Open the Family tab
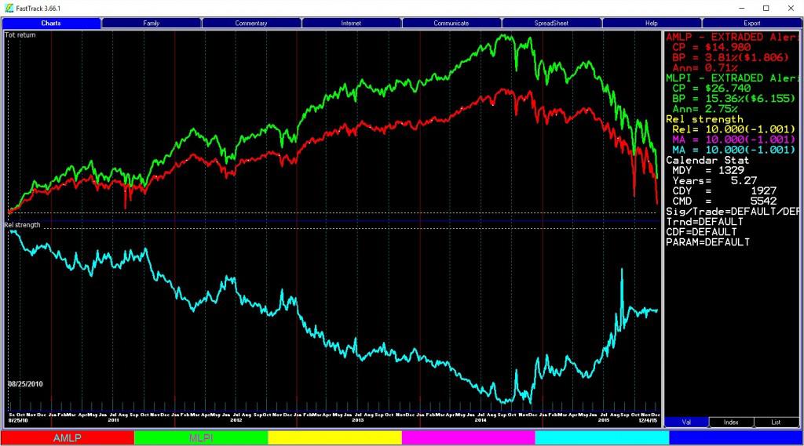Image resolution: width=804 pixels, height=446 pixels. 152,23
